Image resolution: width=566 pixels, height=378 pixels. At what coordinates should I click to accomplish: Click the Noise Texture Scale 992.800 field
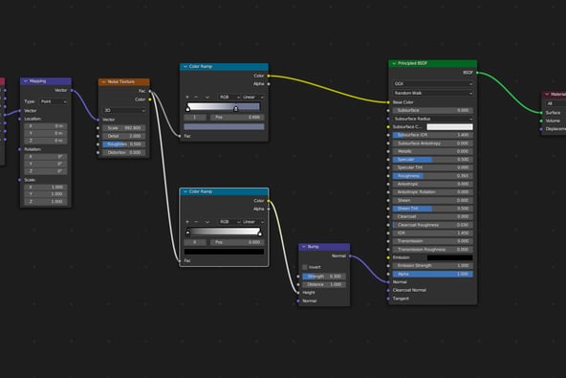point(124,128)
